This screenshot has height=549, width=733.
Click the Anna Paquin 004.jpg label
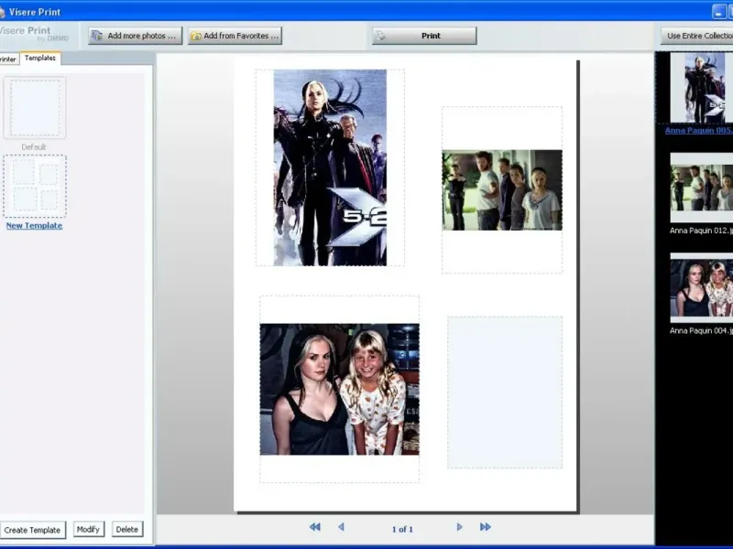pyautogui.click(x=701, y=330)
